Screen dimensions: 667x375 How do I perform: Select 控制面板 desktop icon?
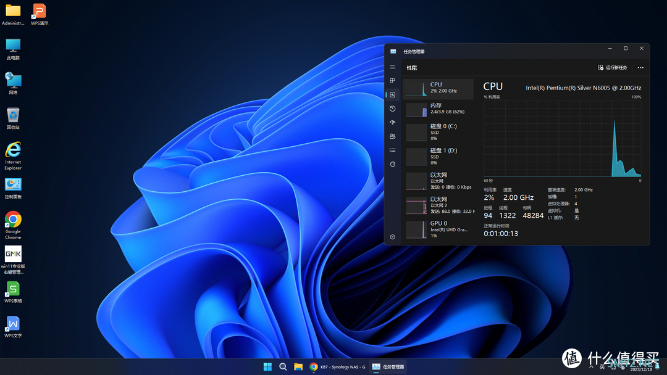coord(13,188)
